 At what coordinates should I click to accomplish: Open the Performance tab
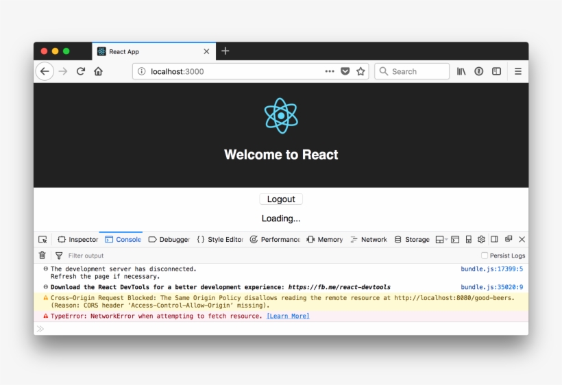(x=275, y=240)
